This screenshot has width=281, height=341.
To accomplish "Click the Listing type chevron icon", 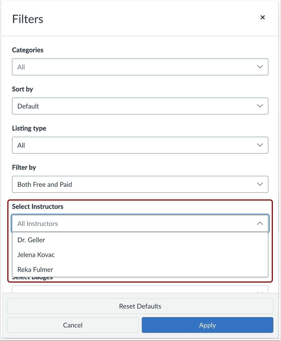I will coord(260,145).
